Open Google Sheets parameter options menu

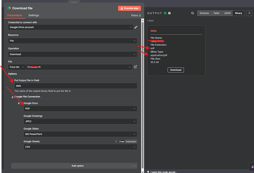coord(116,141)
